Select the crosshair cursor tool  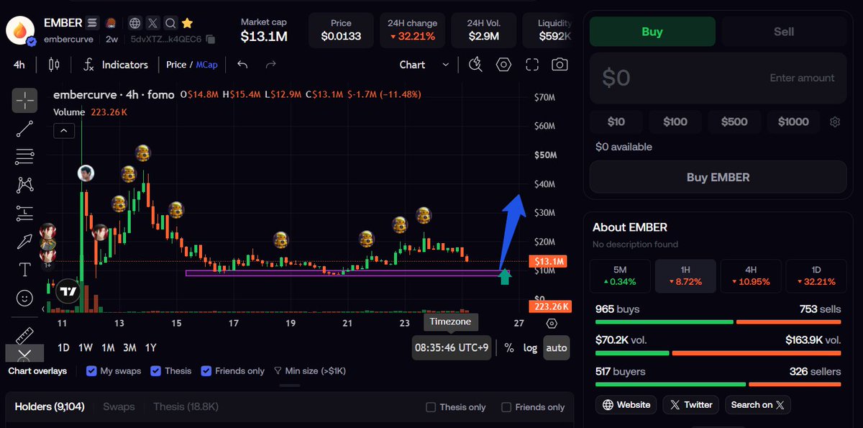click(x=24, y=101)
